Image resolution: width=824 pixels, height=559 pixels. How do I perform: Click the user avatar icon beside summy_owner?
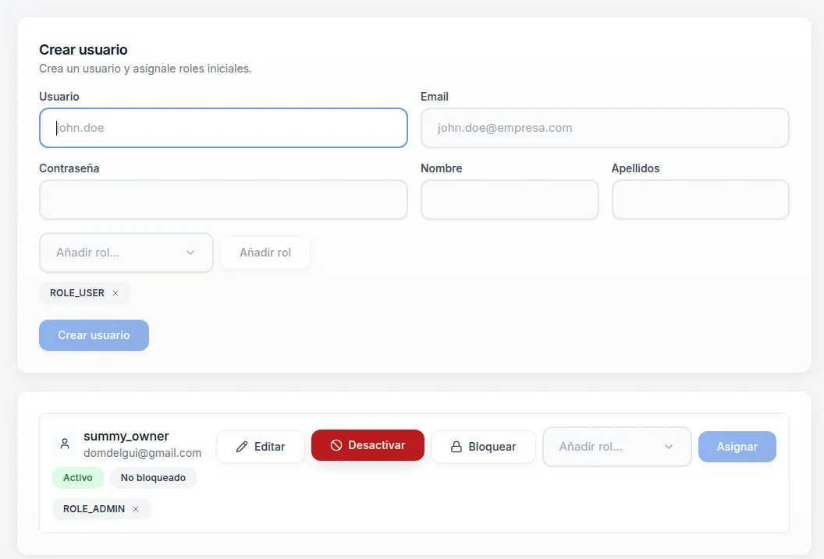click(64, 444)
